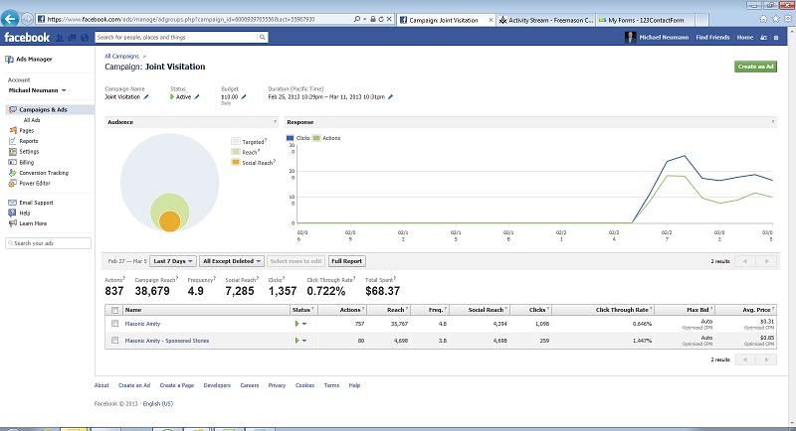Click the browser home icon
The width and height of the screenshot is (796, 431).
[763, 19]
